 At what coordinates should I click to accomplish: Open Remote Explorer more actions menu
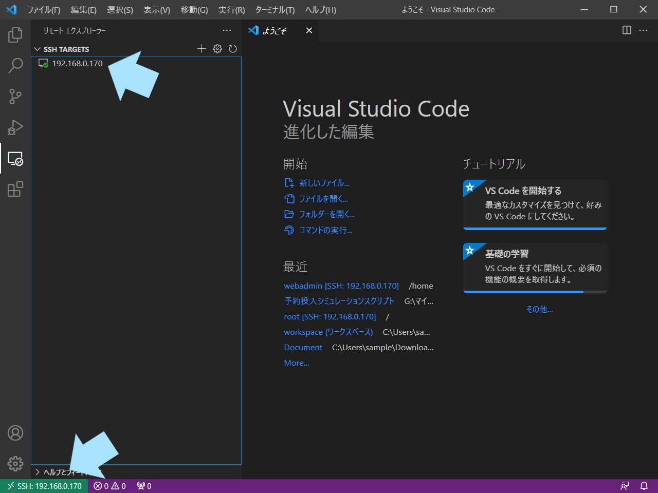pos(227,30)
